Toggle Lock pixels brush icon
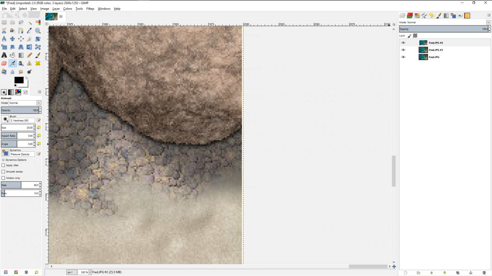Image resolution: width=492 pixels, height=276 pixels. coord(409,36)
